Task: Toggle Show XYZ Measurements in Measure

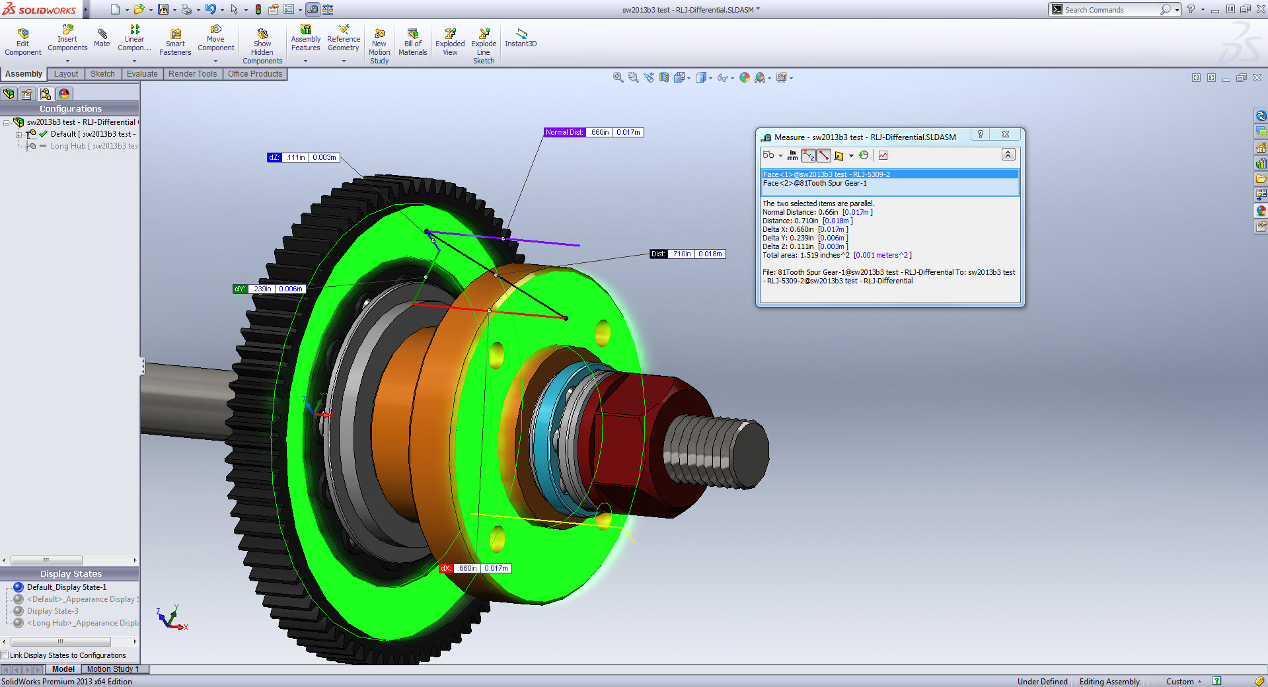Action: (808, 156)
